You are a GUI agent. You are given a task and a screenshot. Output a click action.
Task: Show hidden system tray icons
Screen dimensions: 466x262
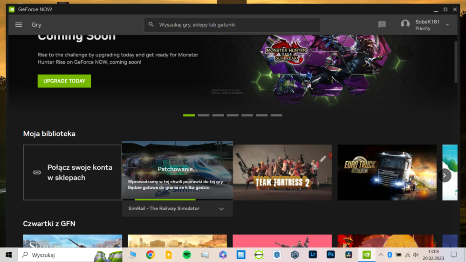[381, 255]
